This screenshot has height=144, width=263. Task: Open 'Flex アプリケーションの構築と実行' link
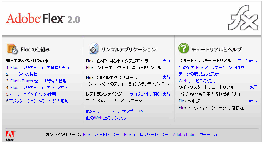click(x=40, y=68)
